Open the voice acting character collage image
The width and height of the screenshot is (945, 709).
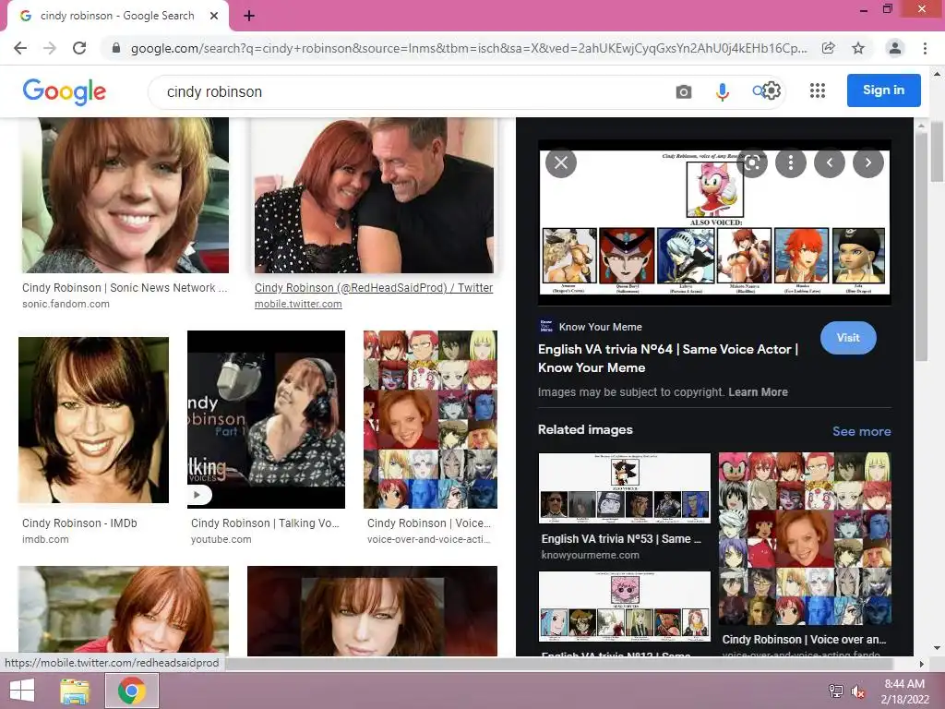430,420
